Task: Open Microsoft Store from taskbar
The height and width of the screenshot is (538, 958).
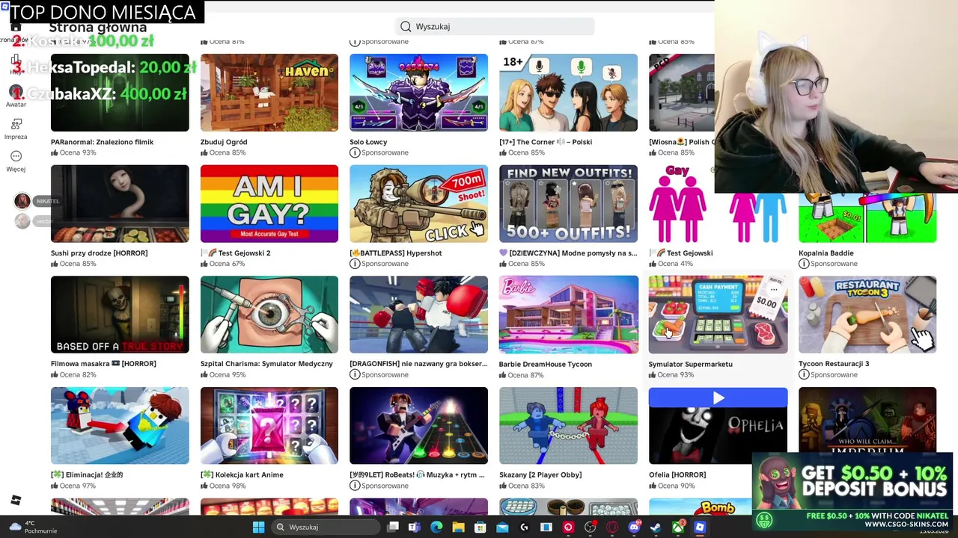Action: pyautogui.click(x=480, y=527)
